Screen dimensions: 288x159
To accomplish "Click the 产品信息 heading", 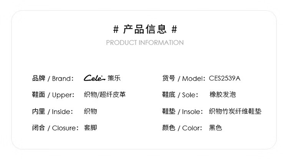I will 145,29.
